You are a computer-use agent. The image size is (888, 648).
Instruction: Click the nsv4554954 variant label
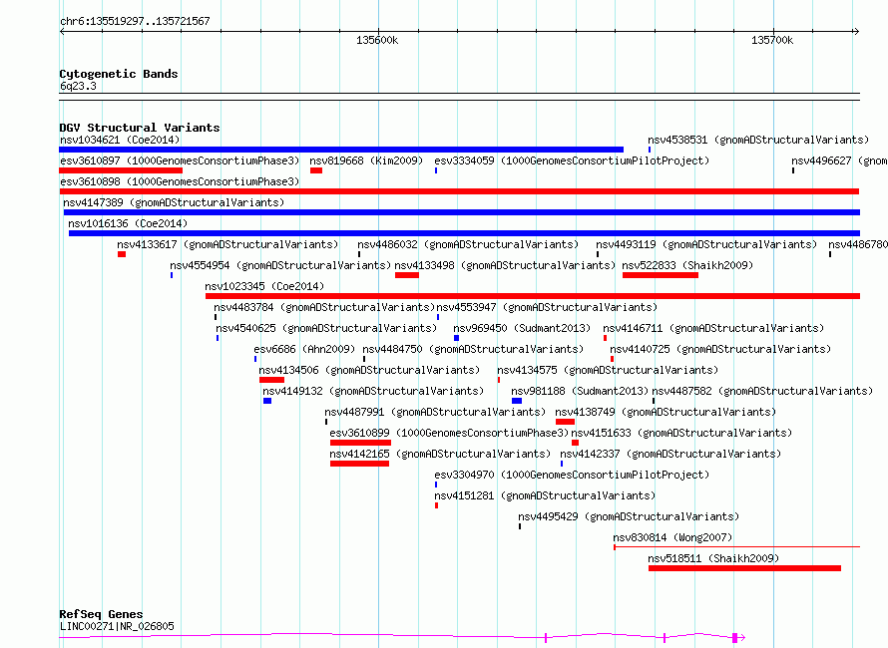tap(280, 265)
